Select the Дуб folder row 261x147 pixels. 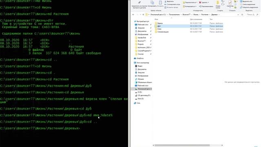189,26
